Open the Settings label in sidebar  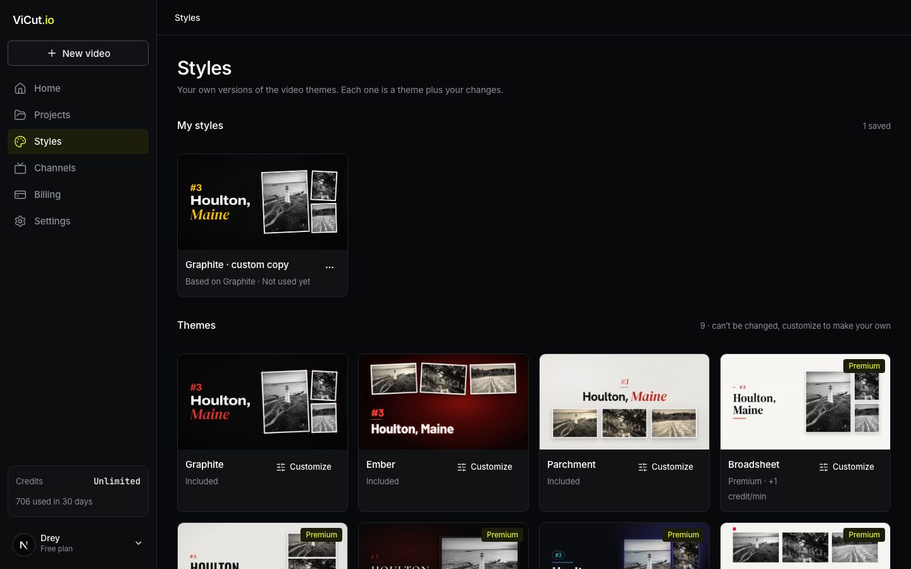[x=52, y=221]
